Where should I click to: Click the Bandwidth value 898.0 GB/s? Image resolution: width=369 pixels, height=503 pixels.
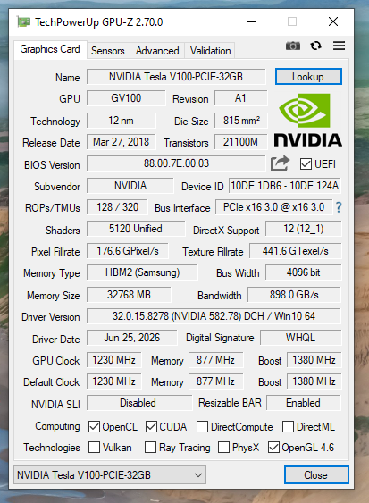tap(294, 295)
